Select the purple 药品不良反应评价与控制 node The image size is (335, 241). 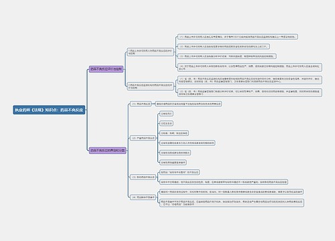coord(106,69)
